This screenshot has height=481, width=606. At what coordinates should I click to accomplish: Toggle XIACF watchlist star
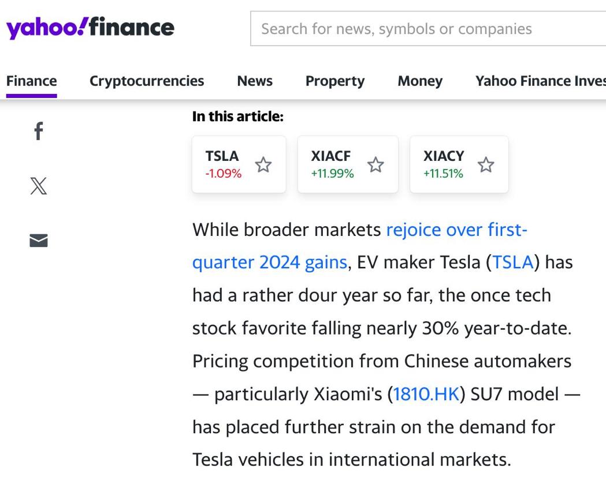(x=376, y=165)
